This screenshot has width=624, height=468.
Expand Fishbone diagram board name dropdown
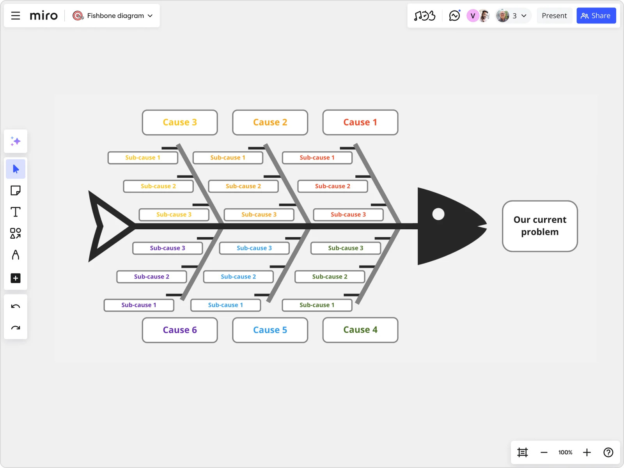coord(150,16)
